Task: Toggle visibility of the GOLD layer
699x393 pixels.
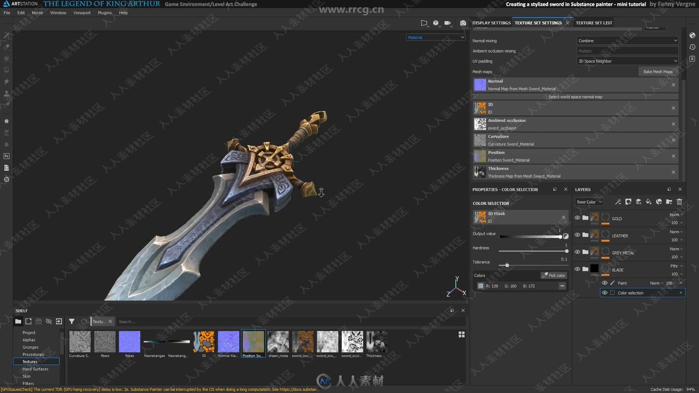Action: point(577,218)
